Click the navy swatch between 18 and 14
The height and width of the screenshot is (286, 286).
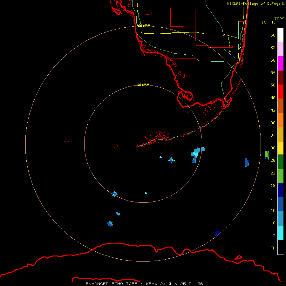(x=281, y=190)
